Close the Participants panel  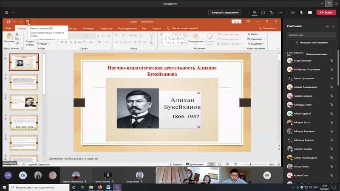click(x=334, y=26)
